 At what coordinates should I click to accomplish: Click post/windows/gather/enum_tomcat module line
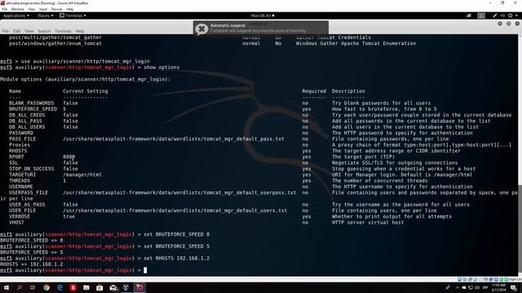[55, 43]
